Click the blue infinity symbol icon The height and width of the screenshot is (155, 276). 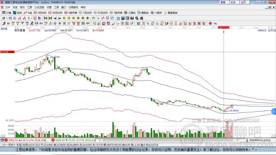215,24
